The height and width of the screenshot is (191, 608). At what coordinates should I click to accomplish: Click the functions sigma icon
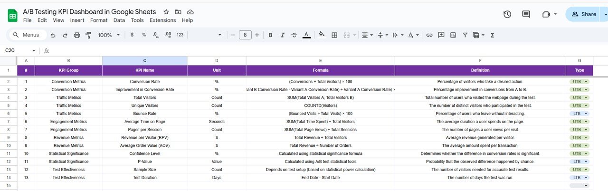point(492,35)
